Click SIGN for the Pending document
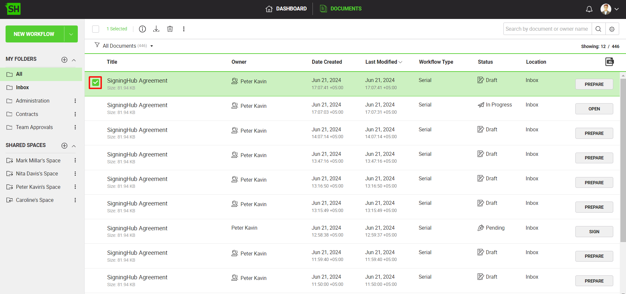The height and width of the screenshot is (294, 626). [x=594, y=232]
